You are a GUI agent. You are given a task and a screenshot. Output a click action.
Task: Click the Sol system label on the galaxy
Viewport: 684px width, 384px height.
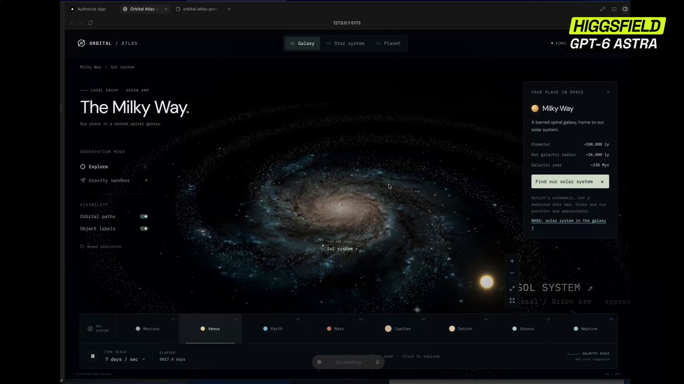(x=342, y=249)
